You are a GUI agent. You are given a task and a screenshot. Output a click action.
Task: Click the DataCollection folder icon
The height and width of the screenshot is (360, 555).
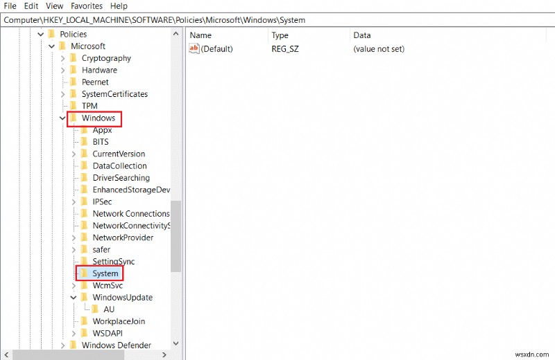84,165
